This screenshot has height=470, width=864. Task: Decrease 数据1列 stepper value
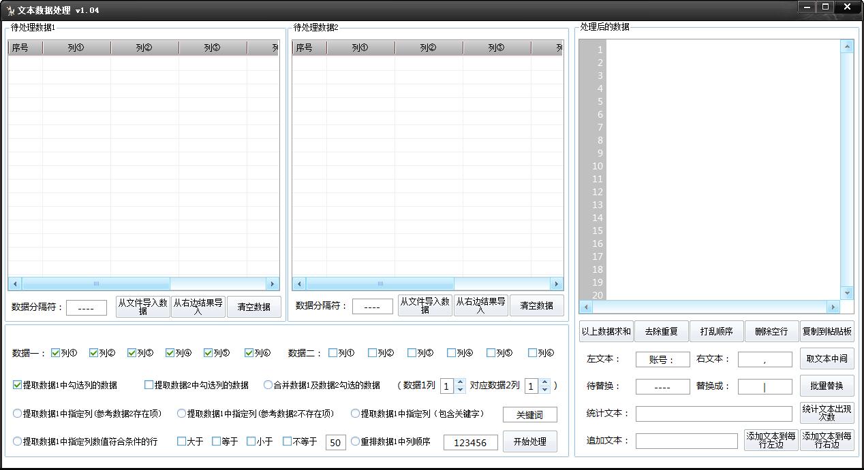[x=460, y=390]
